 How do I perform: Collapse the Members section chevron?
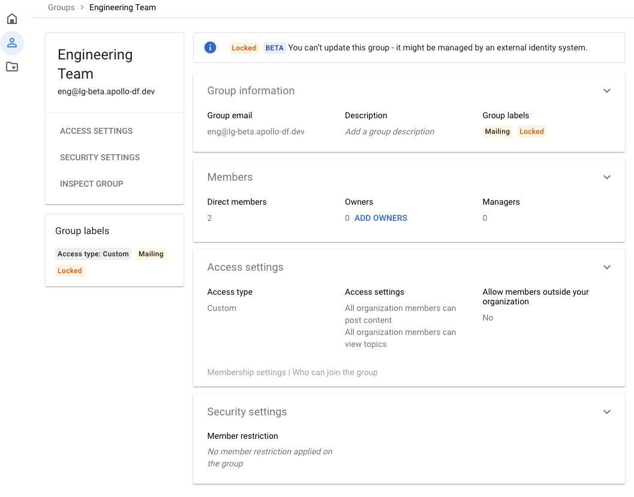(x=607, y=177)
